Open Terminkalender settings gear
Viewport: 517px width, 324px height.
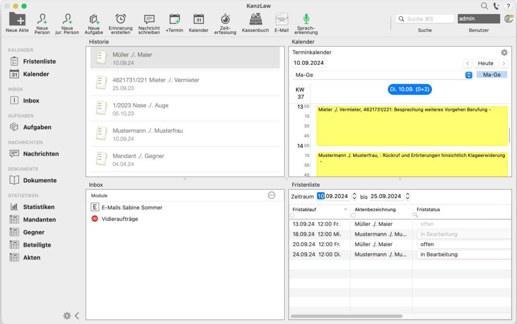tap(504, 52)
